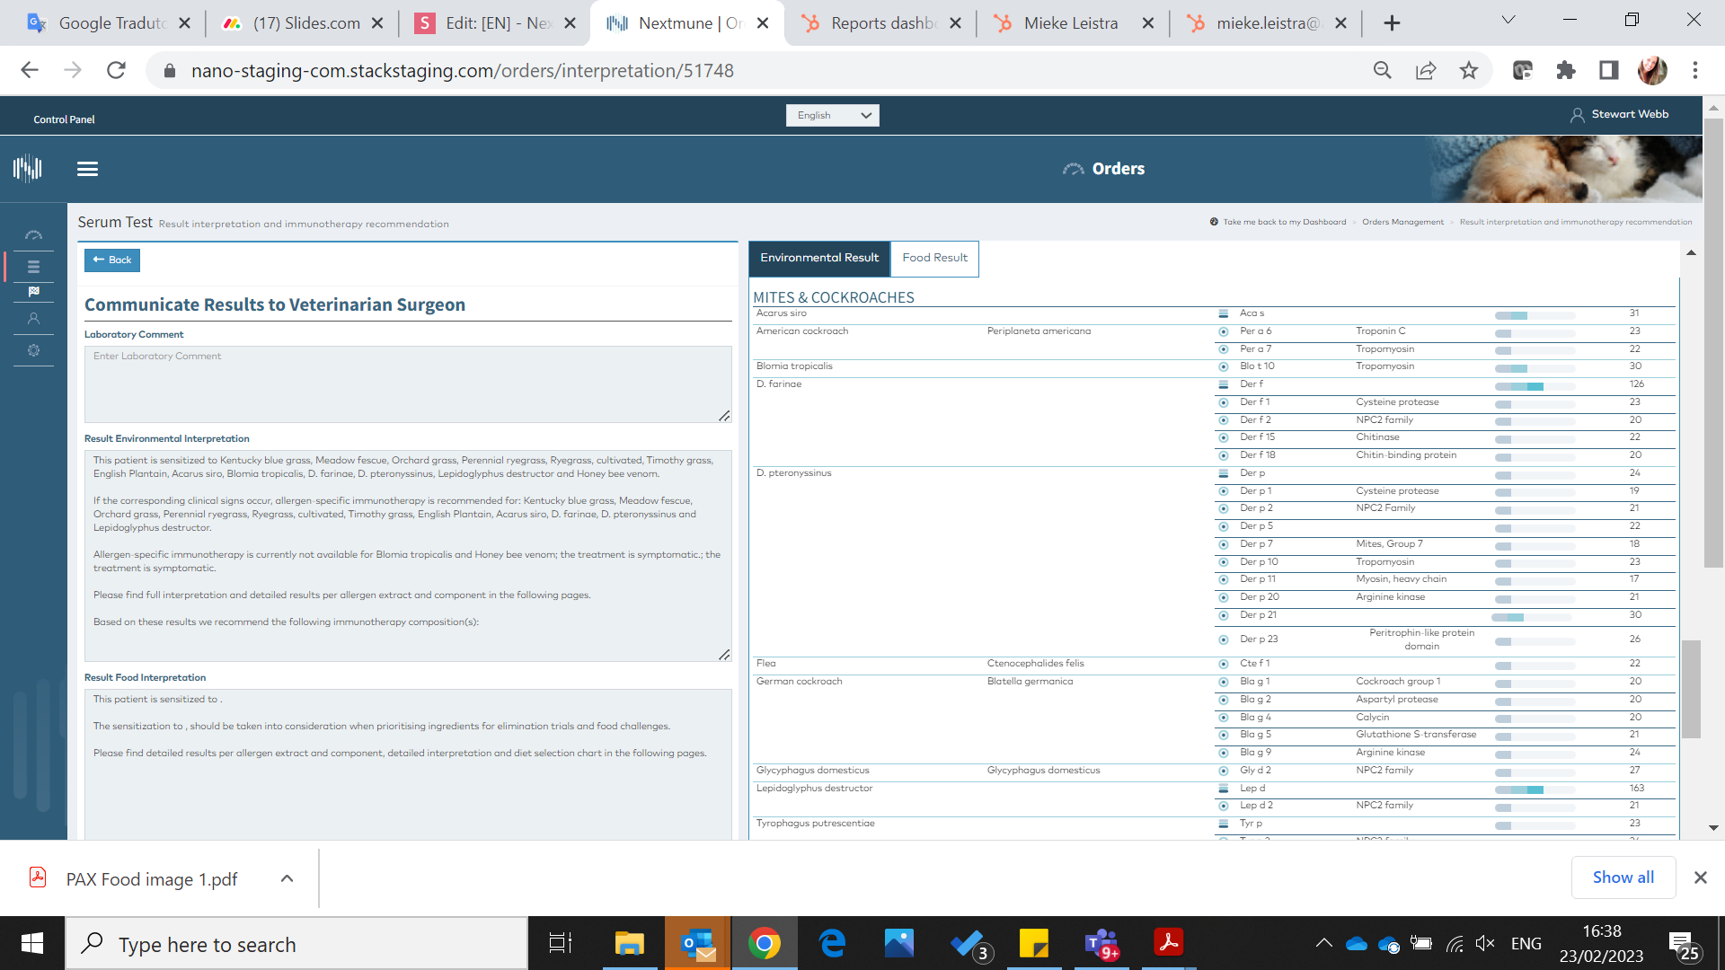Select the Der f 1 radio button
Viewport: 1725px width, 970px height.
point(1223,402)
